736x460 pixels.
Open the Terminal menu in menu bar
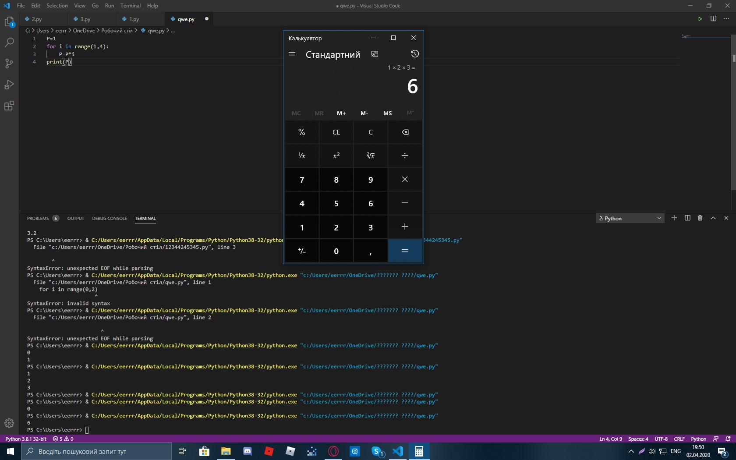pos(130,6)
